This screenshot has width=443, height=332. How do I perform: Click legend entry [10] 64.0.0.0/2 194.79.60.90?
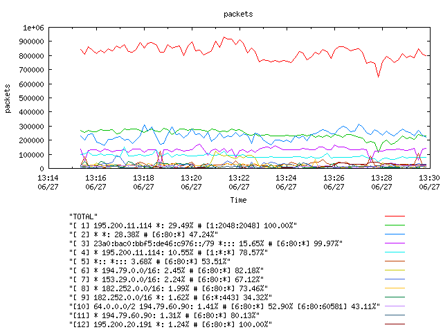point(224,306)
